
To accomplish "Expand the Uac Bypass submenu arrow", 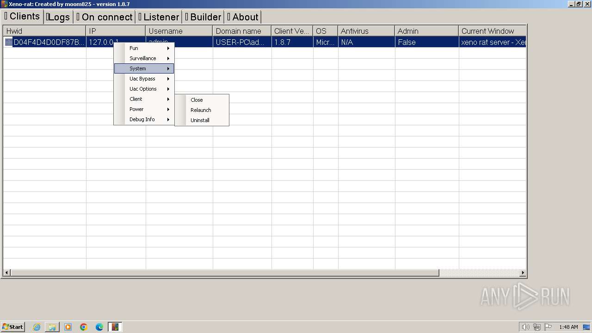I will [x=168, y=79].
